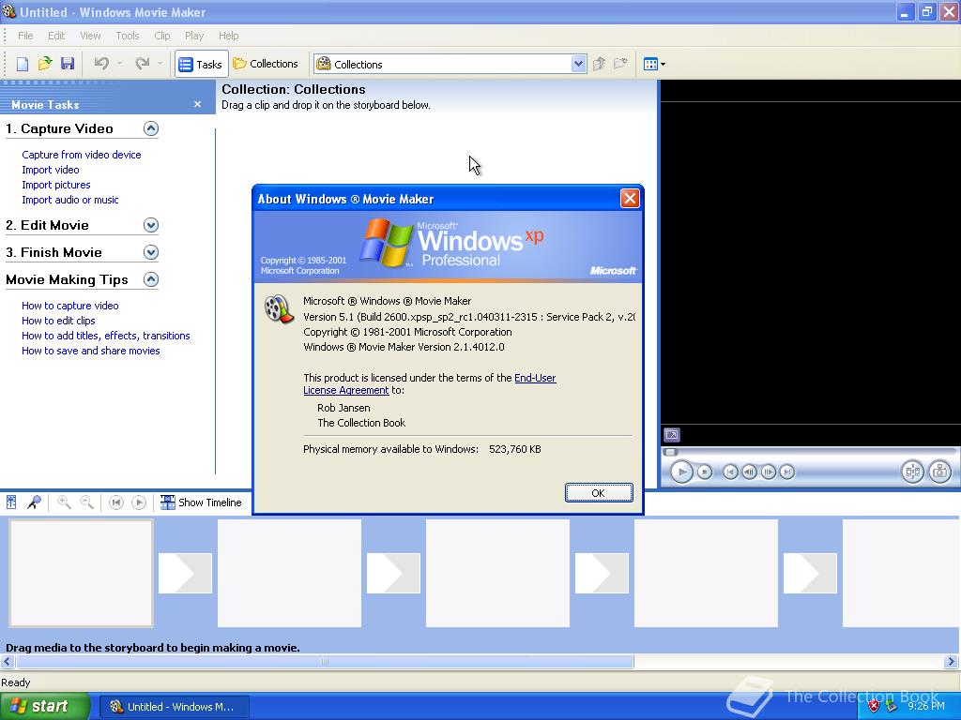
Task: Click the first storyboard transition cell
Action: pyautogui.click(x=185, y=574)
